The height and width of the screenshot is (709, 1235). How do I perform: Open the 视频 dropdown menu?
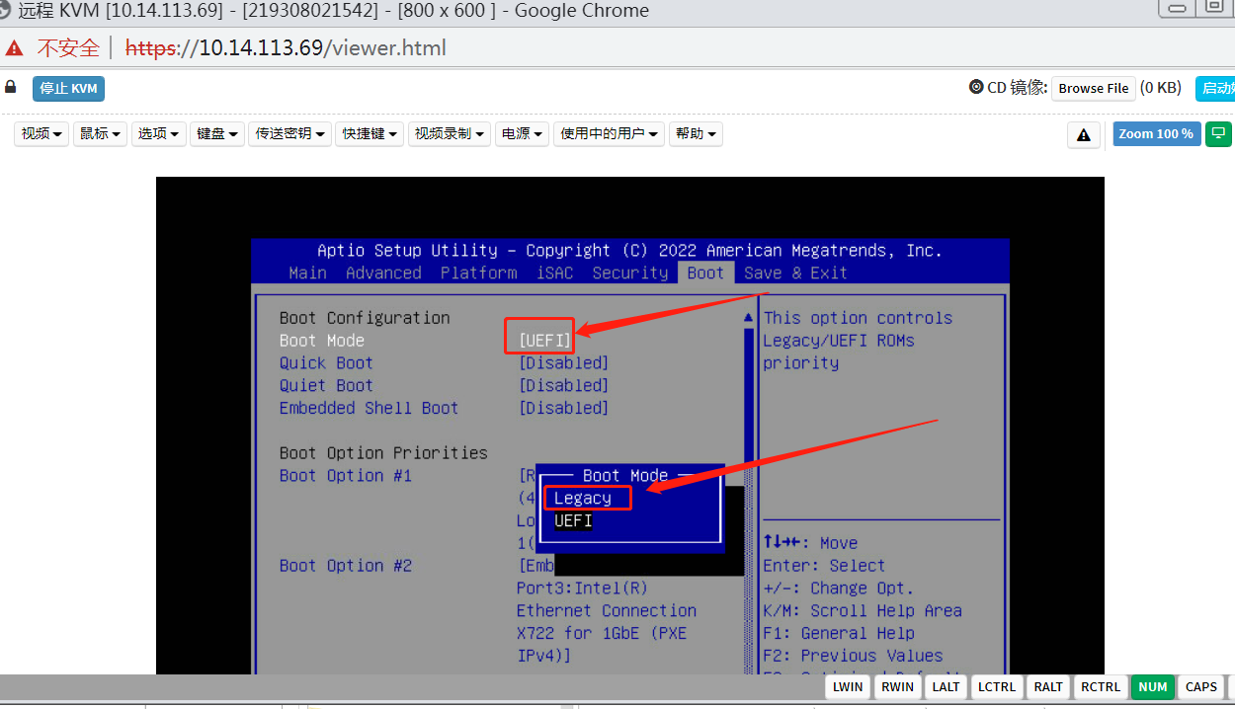(41, 133)
